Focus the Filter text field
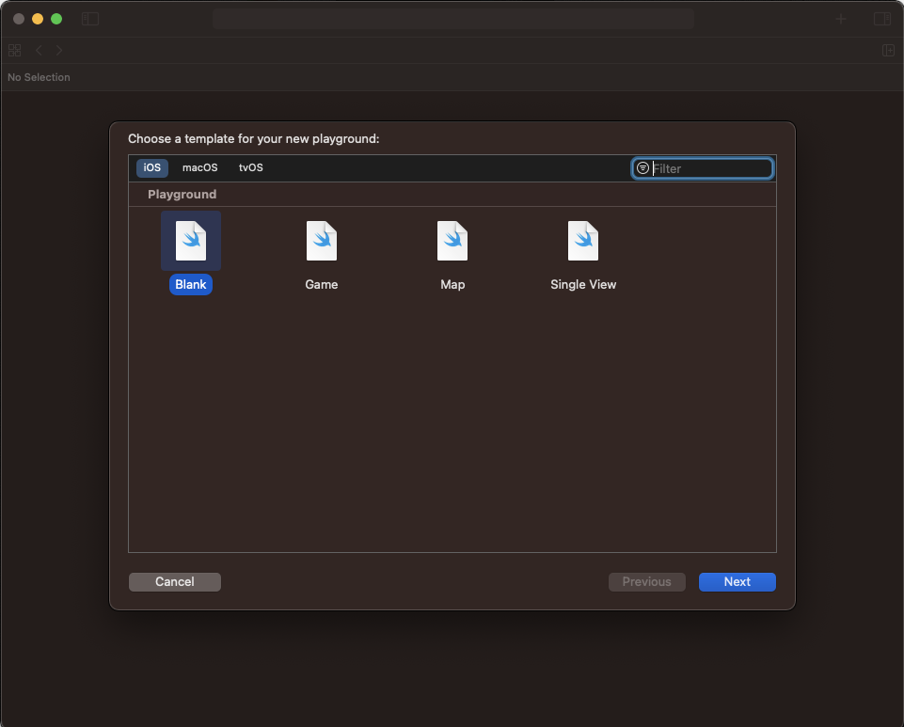The width and height of the screenshot is (904, 727). pos(702,168)
